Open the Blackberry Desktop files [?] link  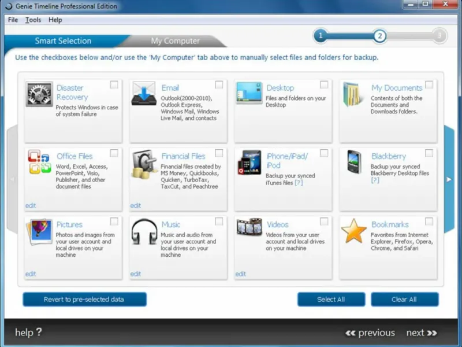pos(375,180)
